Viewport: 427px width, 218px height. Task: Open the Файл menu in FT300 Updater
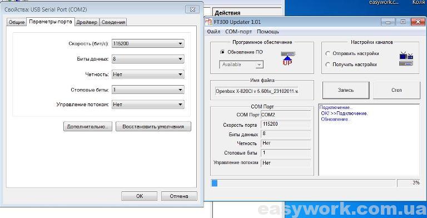click(213, 32)
